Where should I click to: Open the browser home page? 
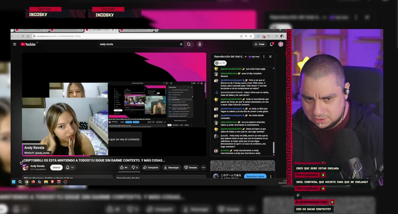(28, 36)
